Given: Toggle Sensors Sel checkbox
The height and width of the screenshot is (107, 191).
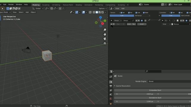Looking at the screenshot, I should [121, 12].
